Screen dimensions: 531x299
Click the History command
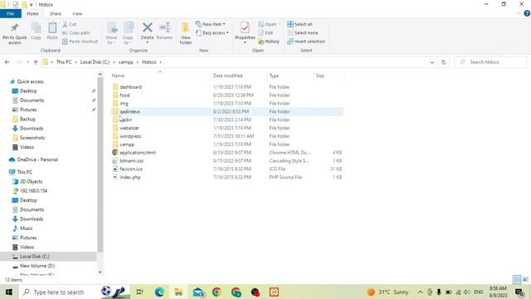click(269, 42)
